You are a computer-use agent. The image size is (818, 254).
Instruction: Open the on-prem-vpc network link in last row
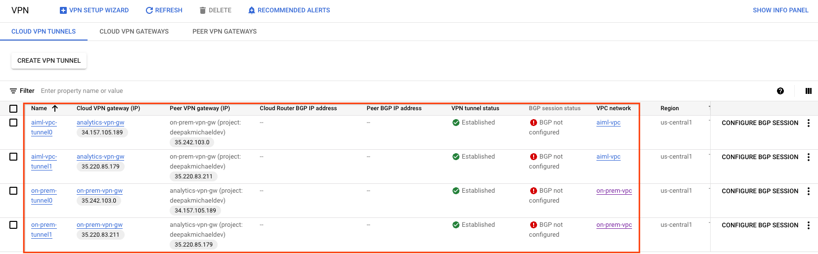point(614,225)
